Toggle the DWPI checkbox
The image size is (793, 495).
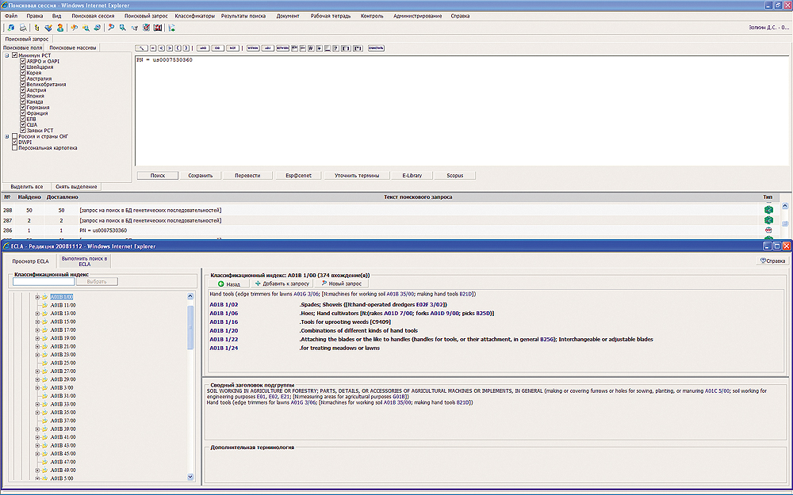15,142
